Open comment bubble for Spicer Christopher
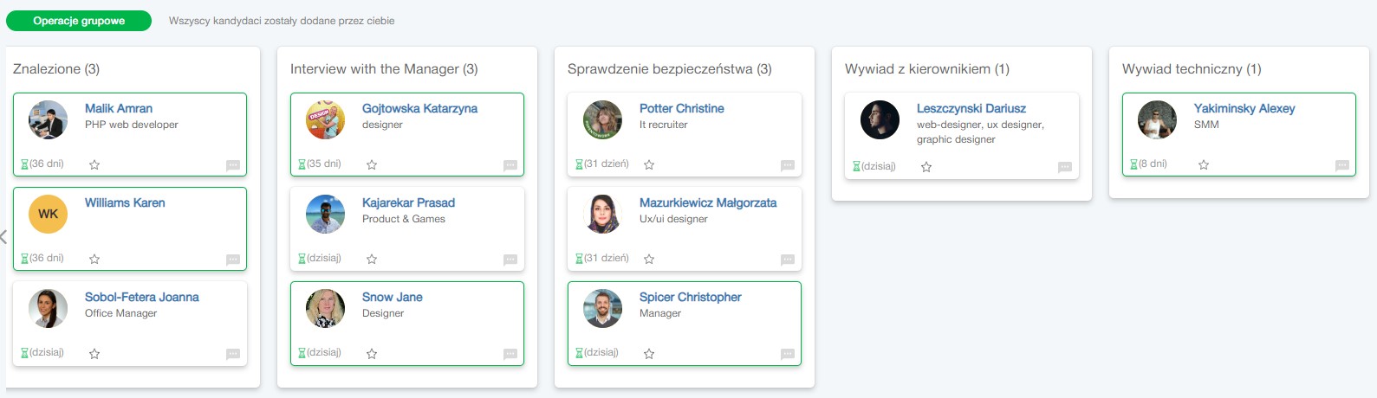Screen dimensions: 1377x398 point(788,354)
